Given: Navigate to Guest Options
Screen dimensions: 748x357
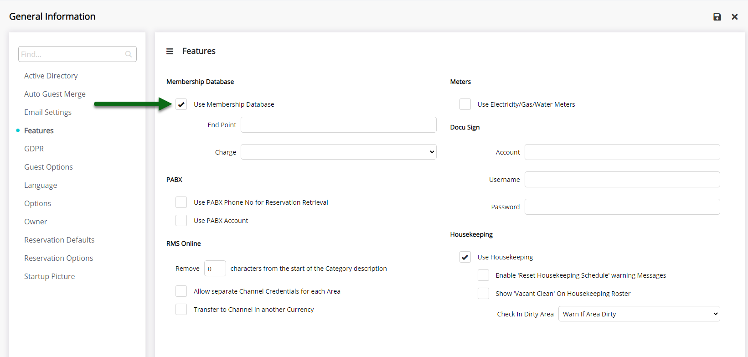Looking at the screenshot, I should pyautogui.click(x=48, y=167).
